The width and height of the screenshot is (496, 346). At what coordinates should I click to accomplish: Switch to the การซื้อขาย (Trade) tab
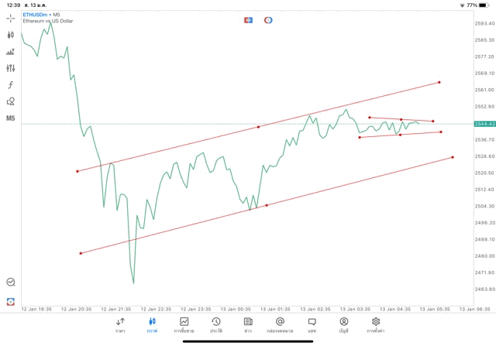[184, 324]
